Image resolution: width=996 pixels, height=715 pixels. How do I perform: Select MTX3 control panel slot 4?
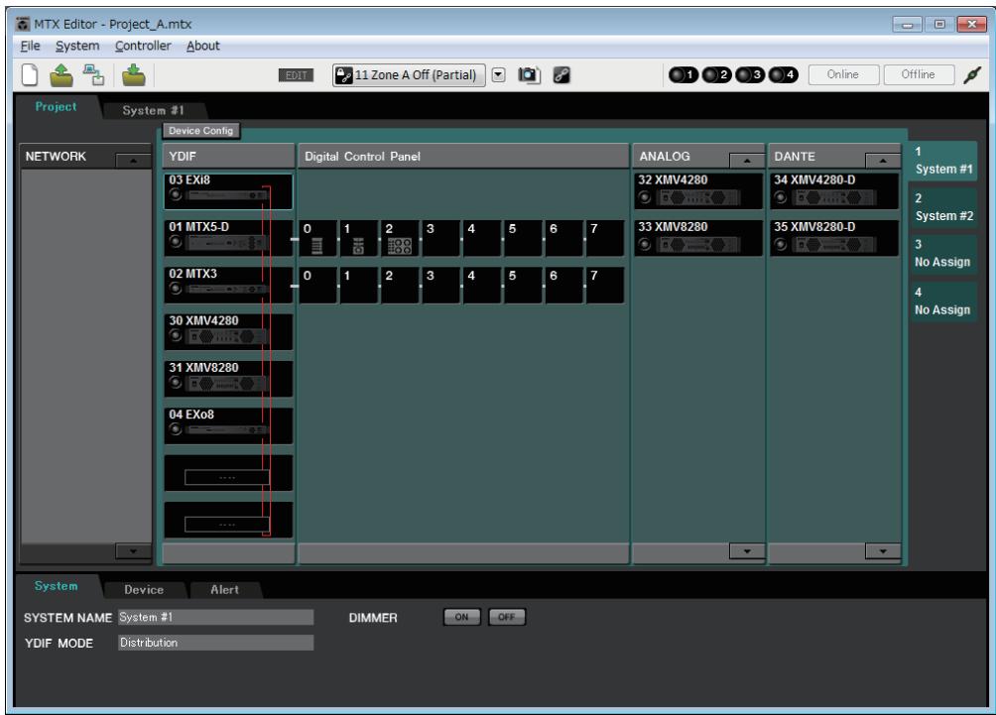click(x=481, y=285)
